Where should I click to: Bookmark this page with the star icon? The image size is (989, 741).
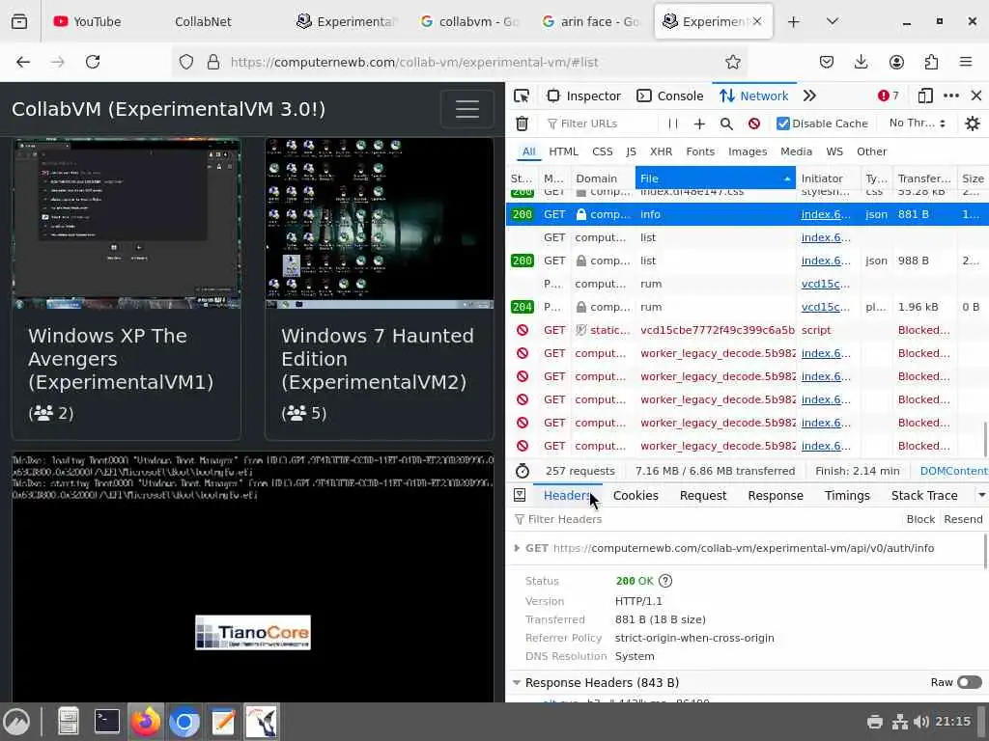[732, 62]
